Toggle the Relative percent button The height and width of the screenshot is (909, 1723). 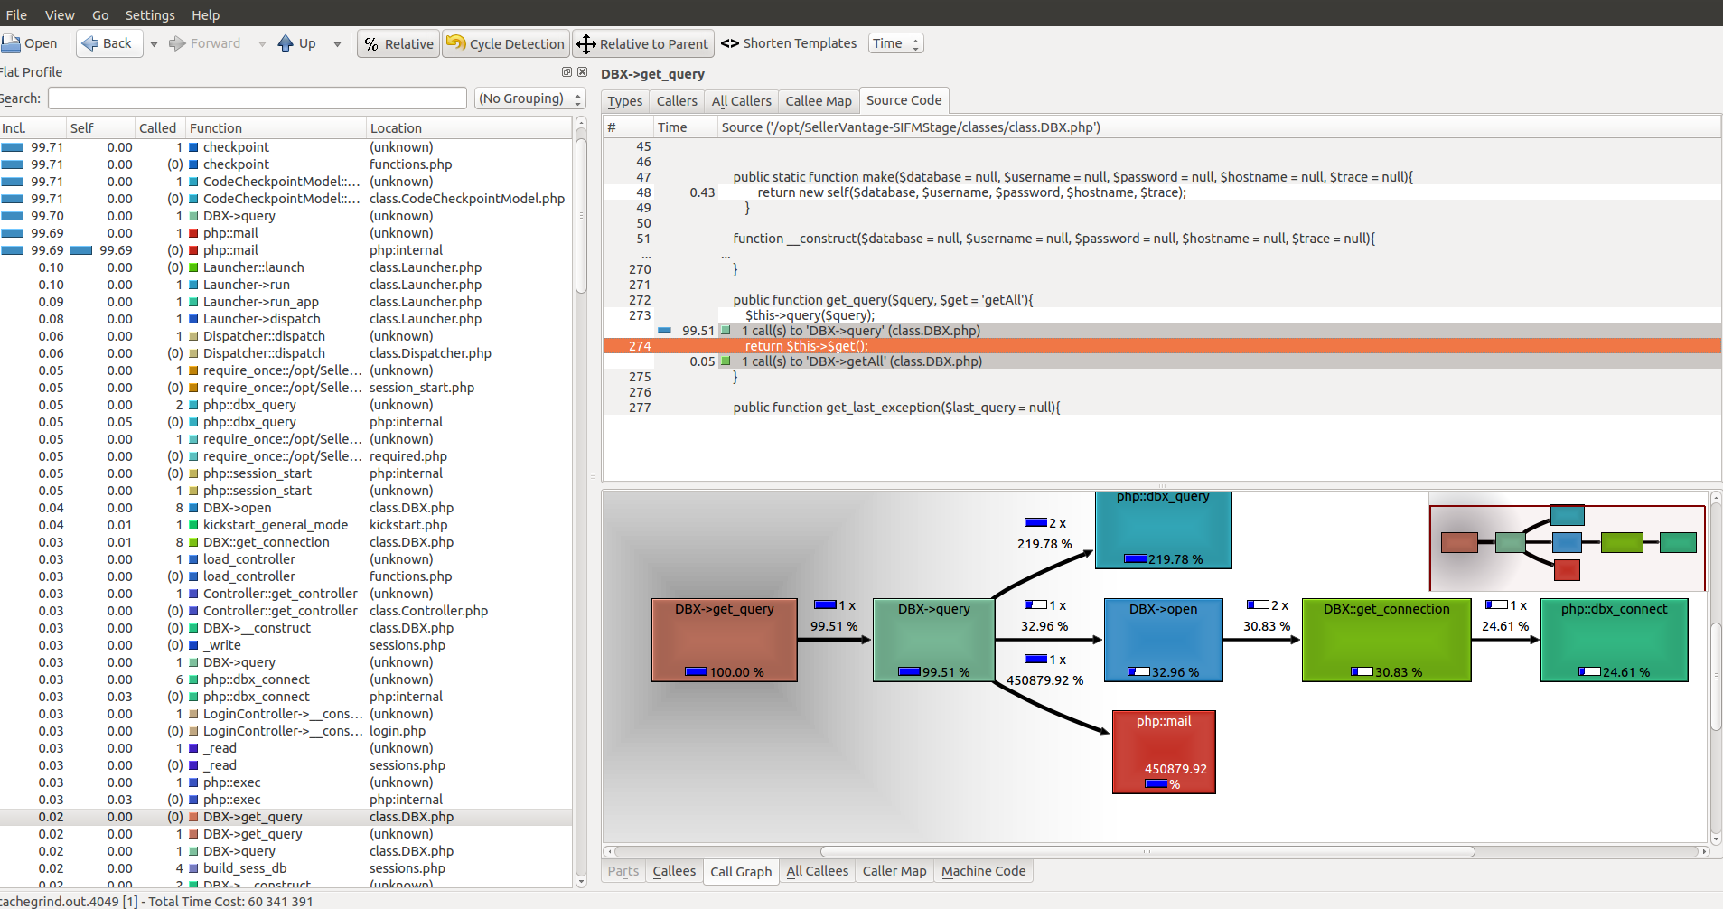(398, 43)
